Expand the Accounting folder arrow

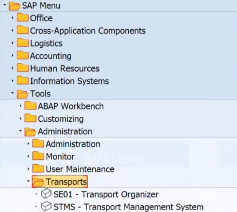point(12,56)
